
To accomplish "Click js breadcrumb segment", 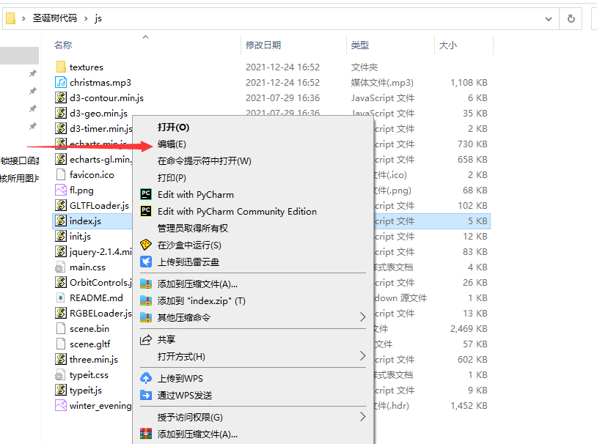I will (x=98, y=18).
